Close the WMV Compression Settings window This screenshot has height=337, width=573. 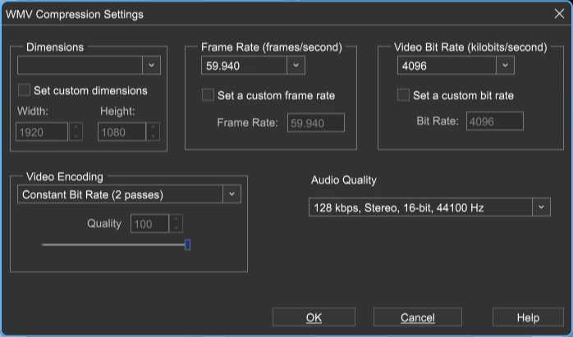click(x=559, y=14)
